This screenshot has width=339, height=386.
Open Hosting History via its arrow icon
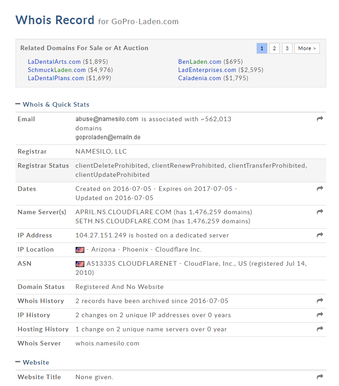click(x=319, y=329)
